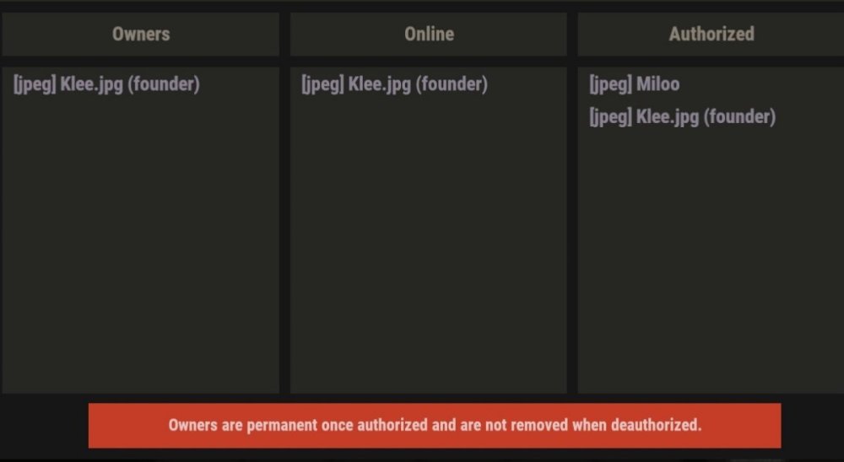The height and width of the screenshot is (462, 844).
Task: Select Klee.jpg name in the Owners list
Action: pos(92,84)
